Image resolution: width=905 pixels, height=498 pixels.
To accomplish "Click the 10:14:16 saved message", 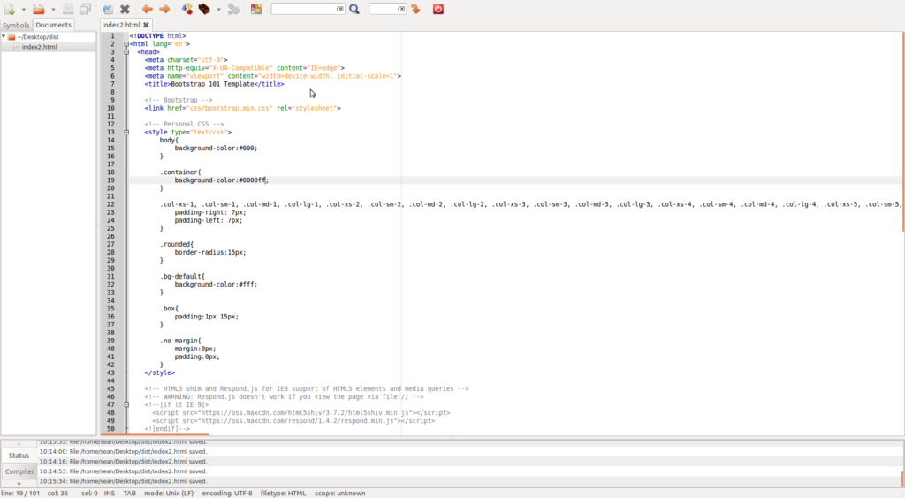I will pyautogui.click(x=123, y=462).
